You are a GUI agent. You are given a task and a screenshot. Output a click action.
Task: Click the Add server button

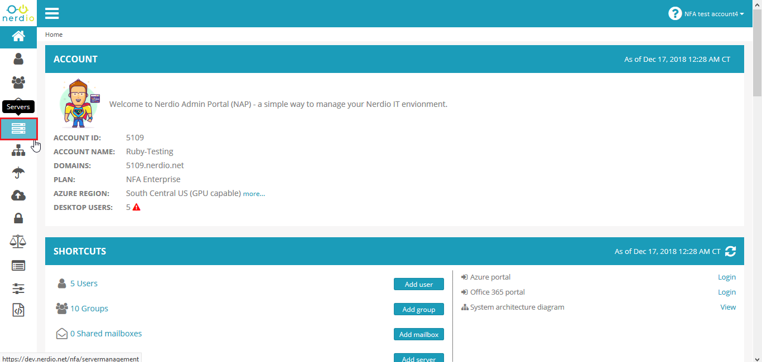click(419, 358)
